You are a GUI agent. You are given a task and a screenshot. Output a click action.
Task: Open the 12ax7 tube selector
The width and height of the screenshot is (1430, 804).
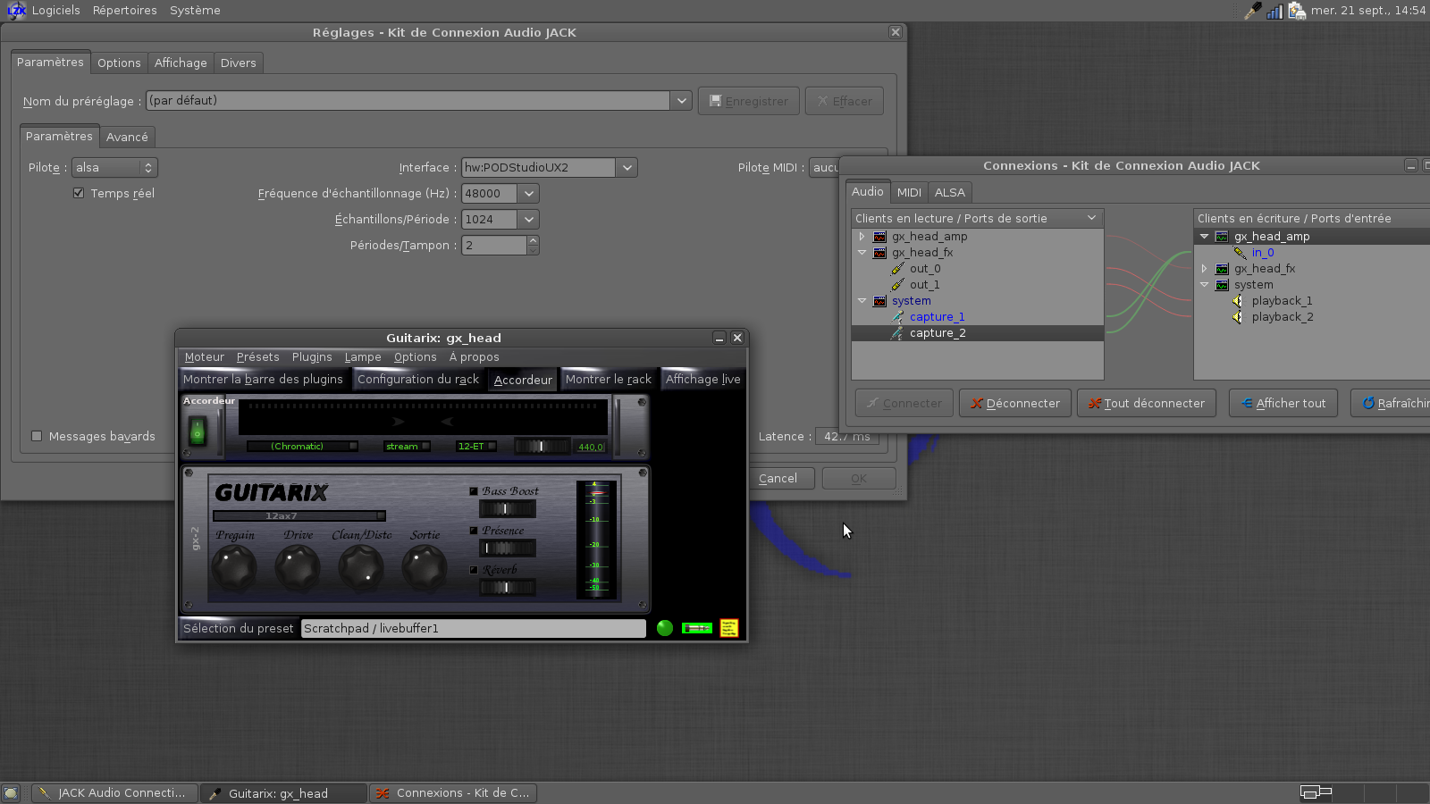[299, 515]
